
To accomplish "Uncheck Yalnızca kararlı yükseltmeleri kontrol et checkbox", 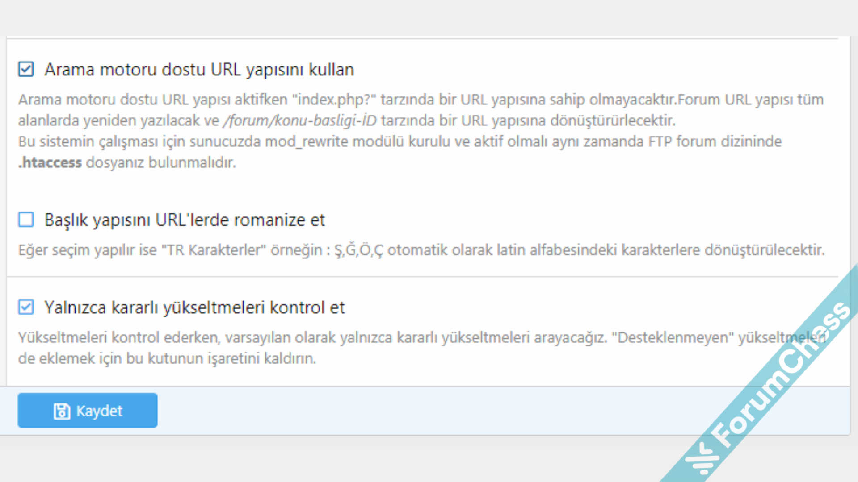I will click(26, 307).
